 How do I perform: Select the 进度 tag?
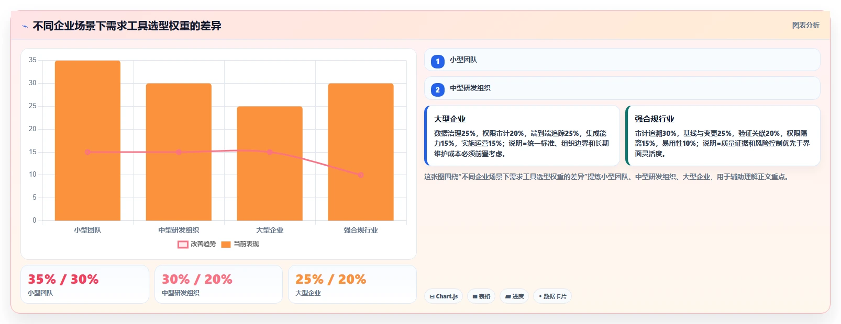pos(514,296)
